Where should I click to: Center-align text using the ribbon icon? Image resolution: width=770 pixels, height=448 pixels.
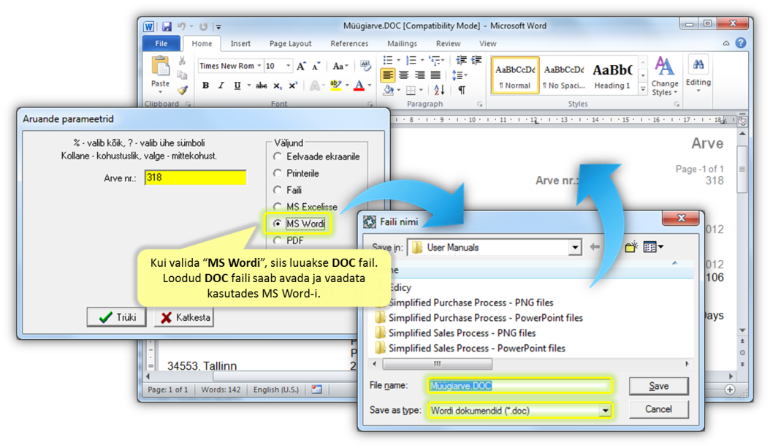[404, 75]
